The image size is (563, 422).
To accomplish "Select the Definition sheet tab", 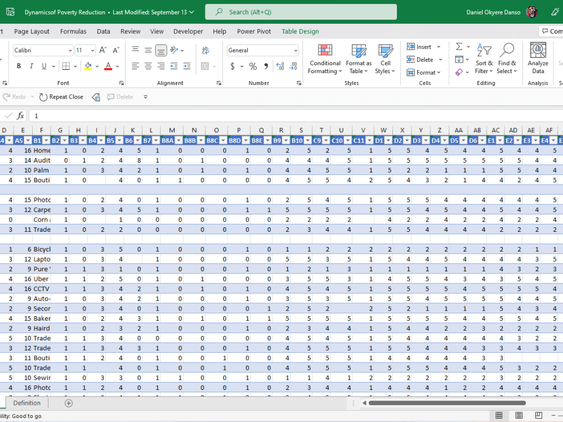I will tap(26, 403).
